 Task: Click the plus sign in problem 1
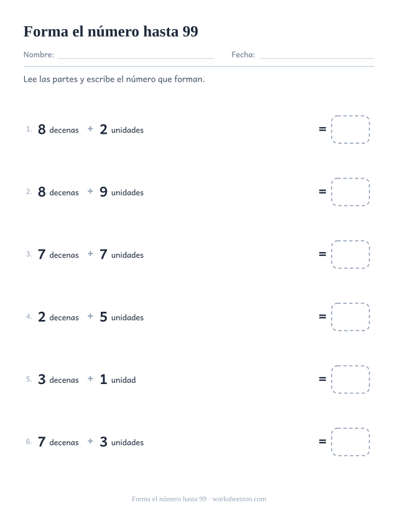click(x=90, y=129)
